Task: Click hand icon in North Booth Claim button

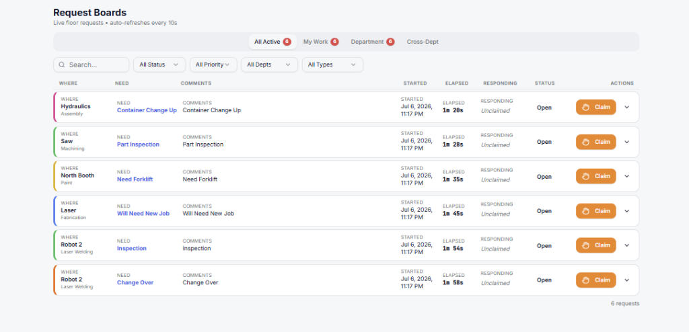Action: point(585,176)
